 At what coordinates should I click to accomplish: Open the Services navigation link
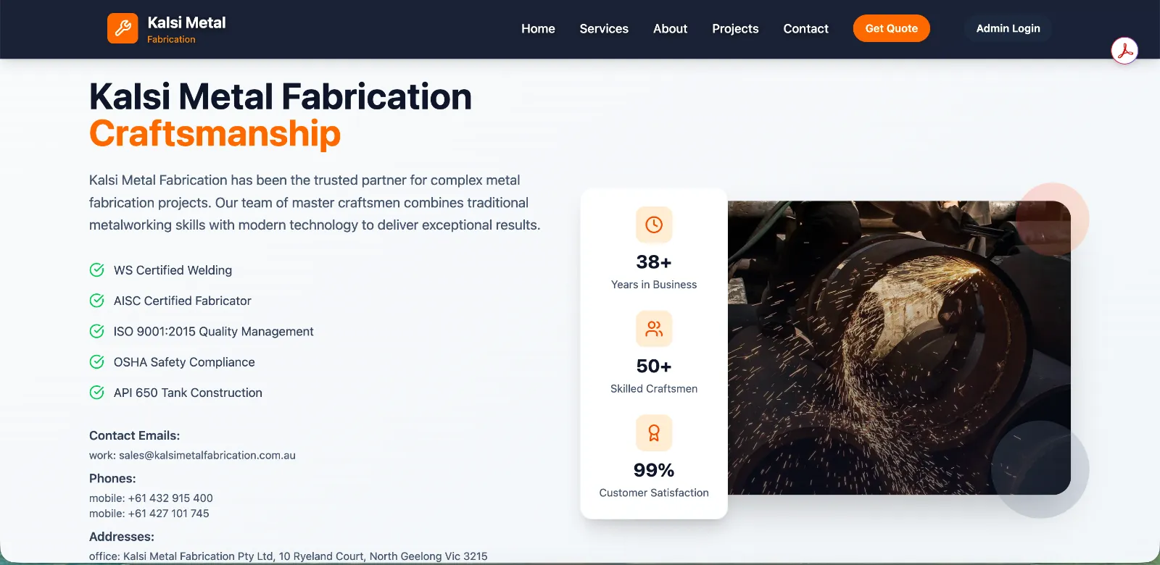coord(604,29)
